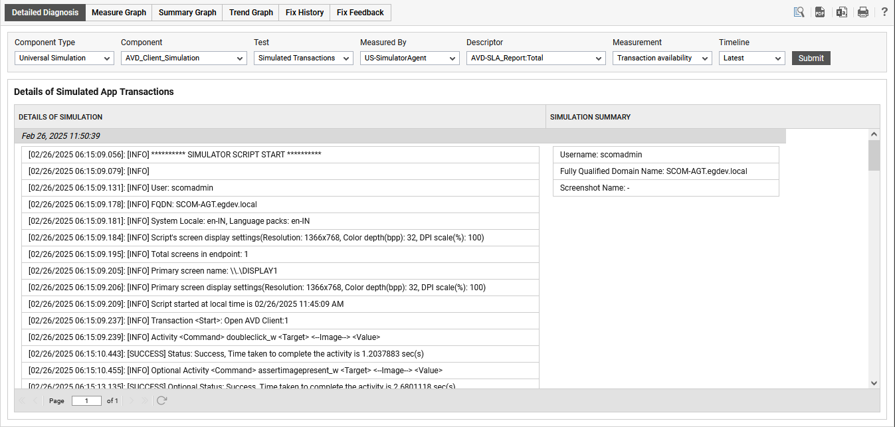Expand the Component Type dropdown
The height and width of the screenshot is (427, 895).
[64, 58]
